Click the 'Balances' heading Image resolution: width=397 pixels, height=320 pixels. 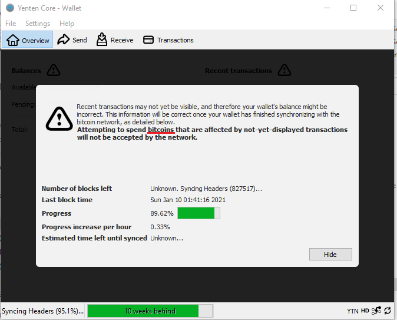point(27,71)
